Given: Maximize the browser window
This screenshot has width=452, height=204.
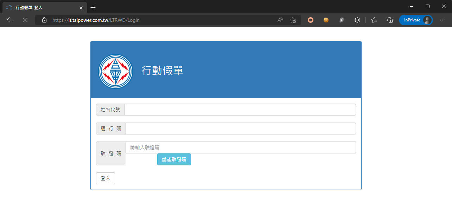Looking at the screenshot, I should pyautogui.click(x=428, y=6).
